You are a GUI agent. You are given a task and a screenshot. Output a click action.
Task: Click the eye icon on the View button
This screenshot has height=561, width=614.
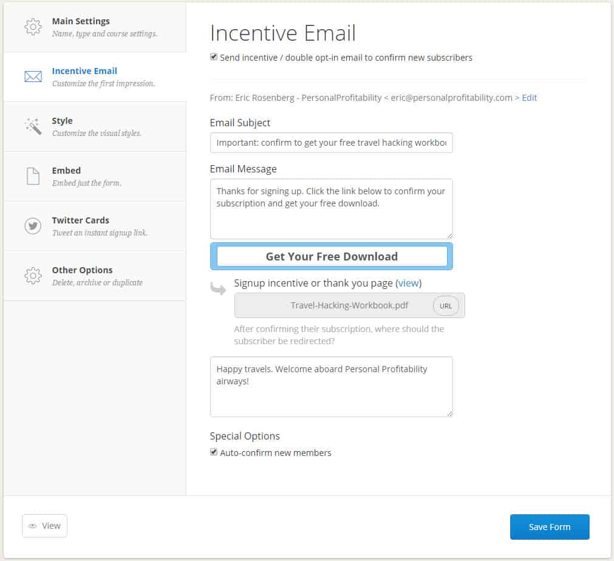click(33, 526)
